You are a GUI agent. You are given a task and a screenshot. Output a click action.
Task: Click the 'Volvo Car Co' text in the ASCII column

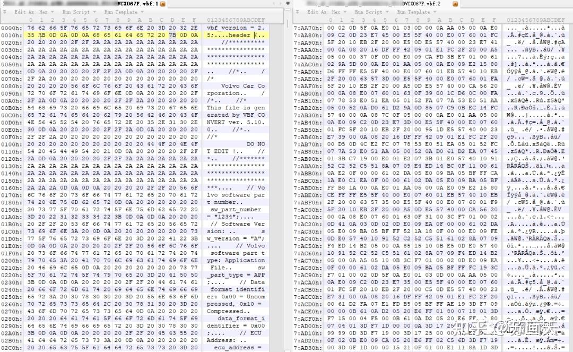pyautogui.click(x=243, y=86)
